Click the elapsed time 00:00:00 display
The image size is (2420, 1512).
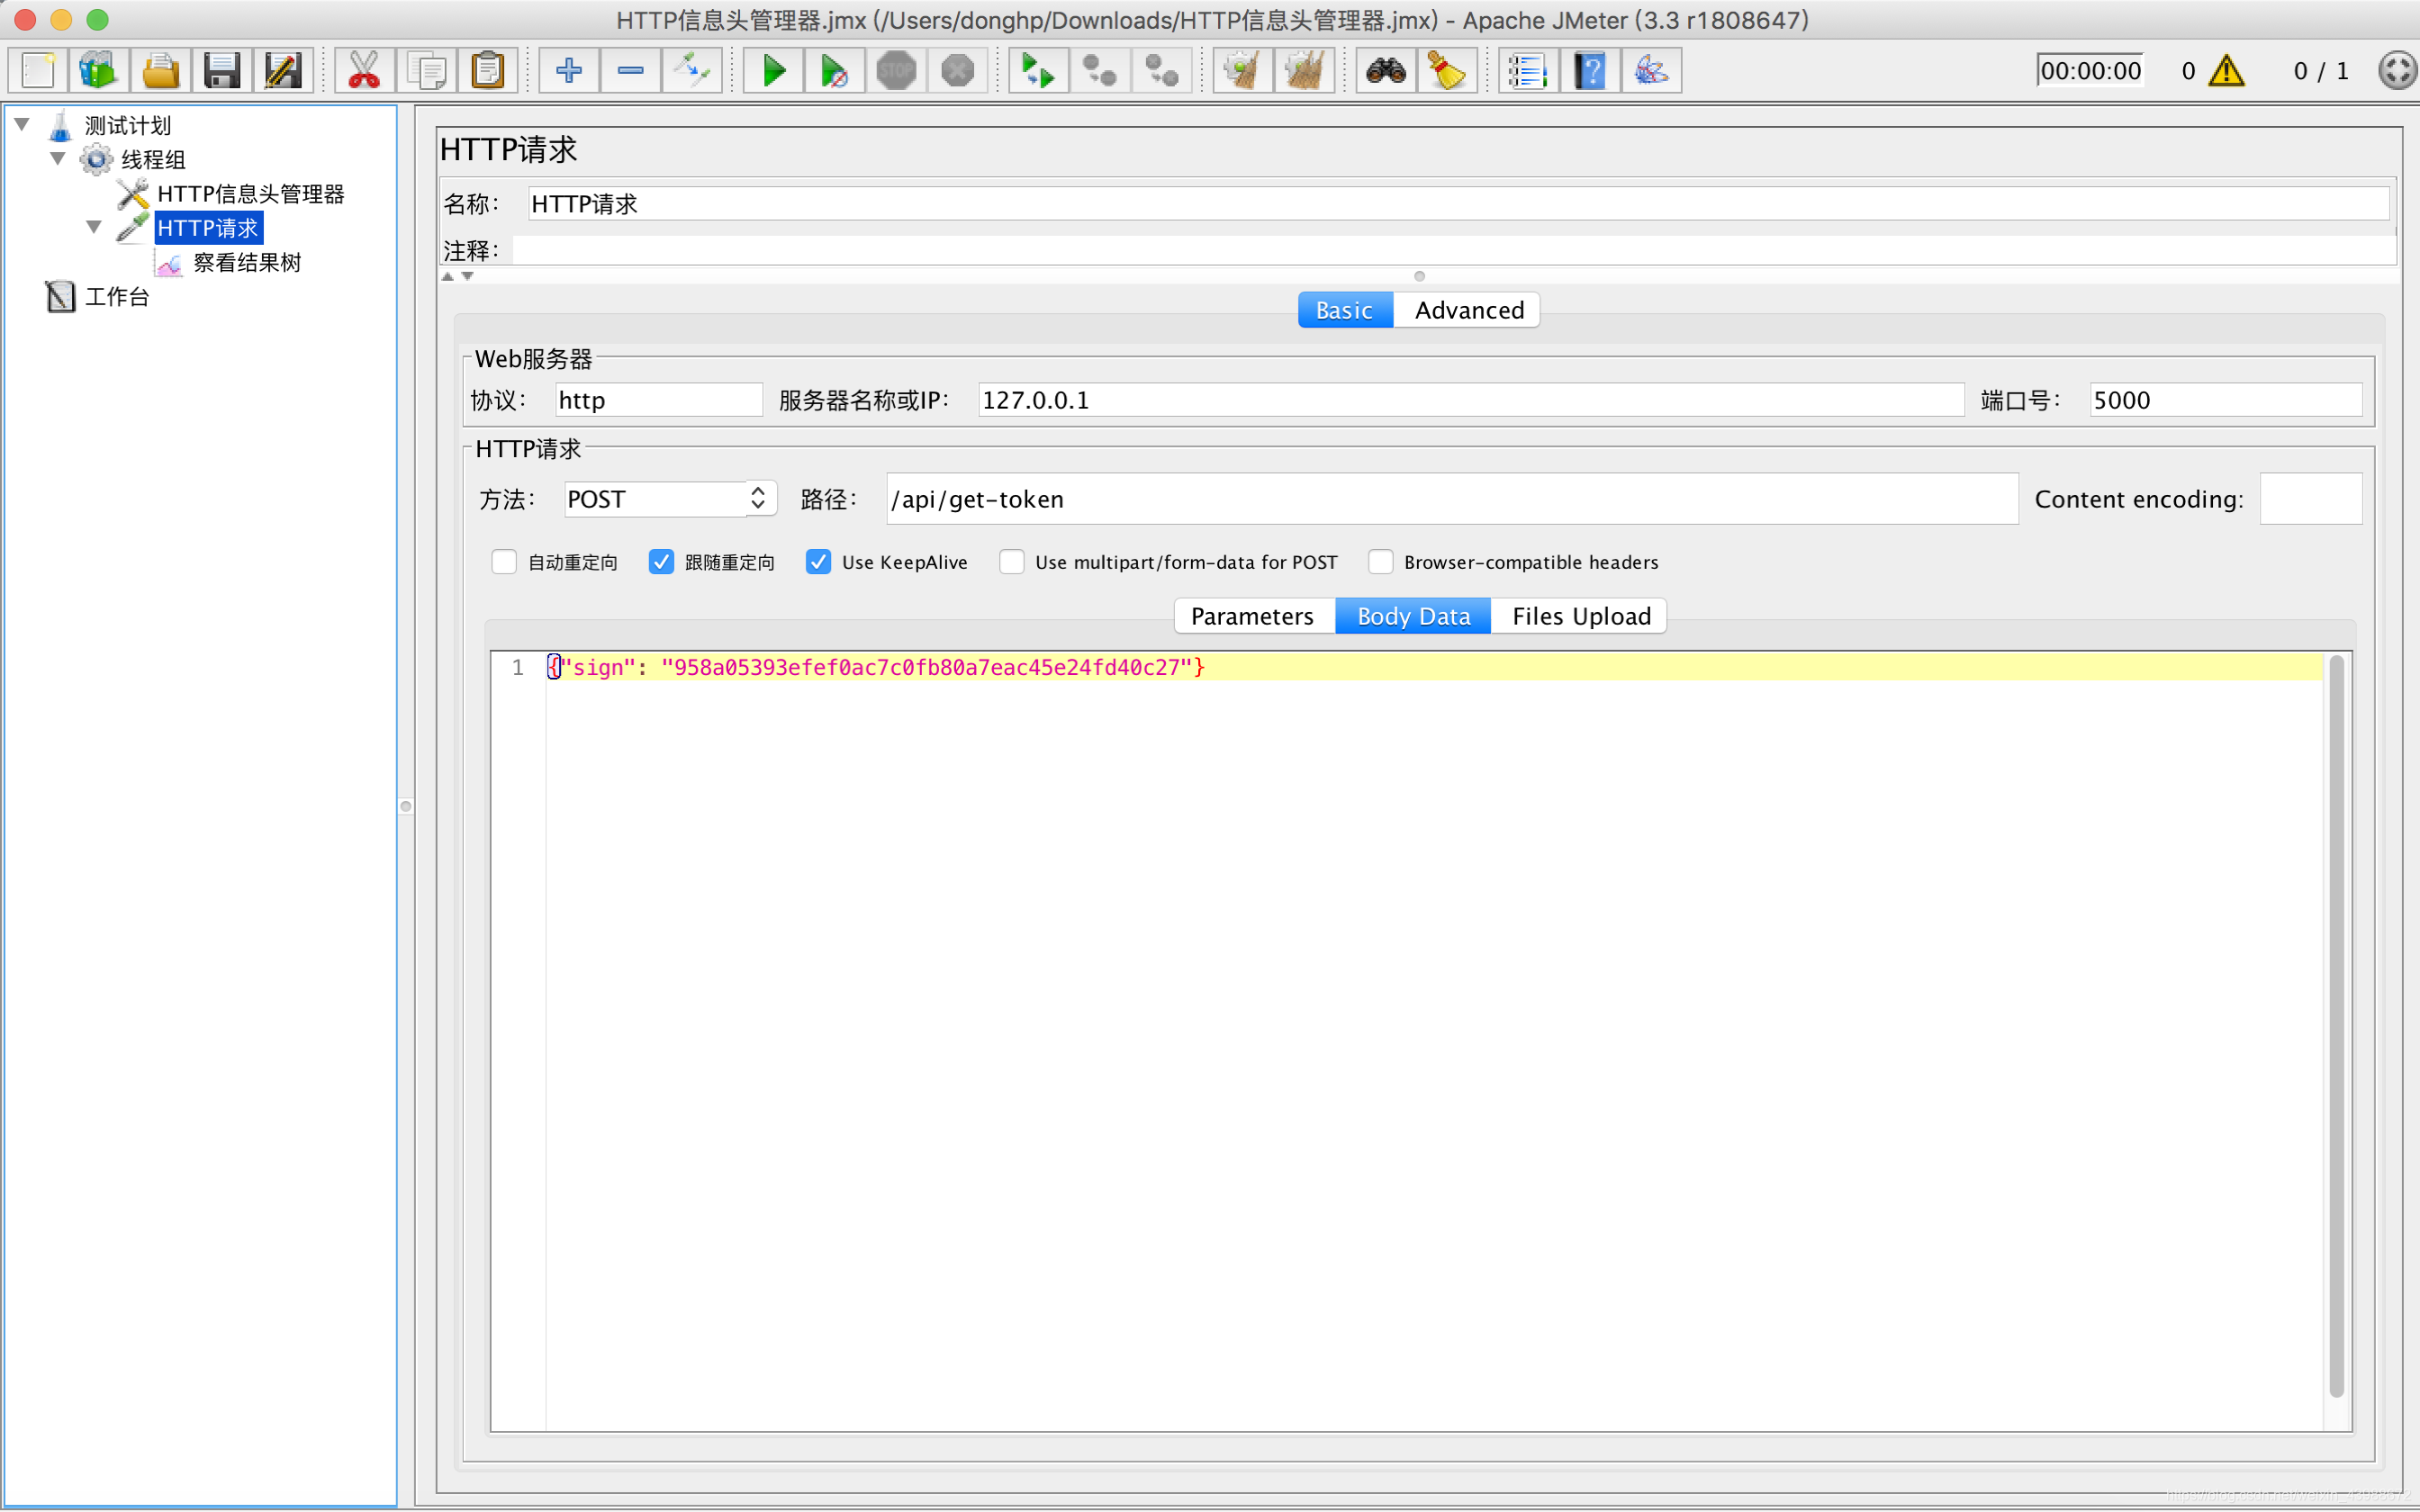pyautogui.click(x=2090, y=71)
